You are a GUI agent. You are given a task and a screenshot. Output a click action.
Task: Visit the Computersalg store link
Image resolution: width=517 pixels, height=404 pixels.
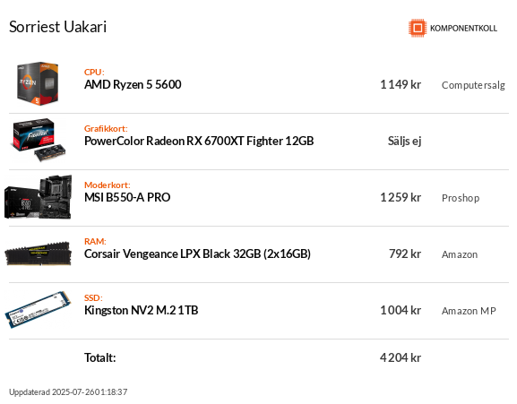click(473, 85)
